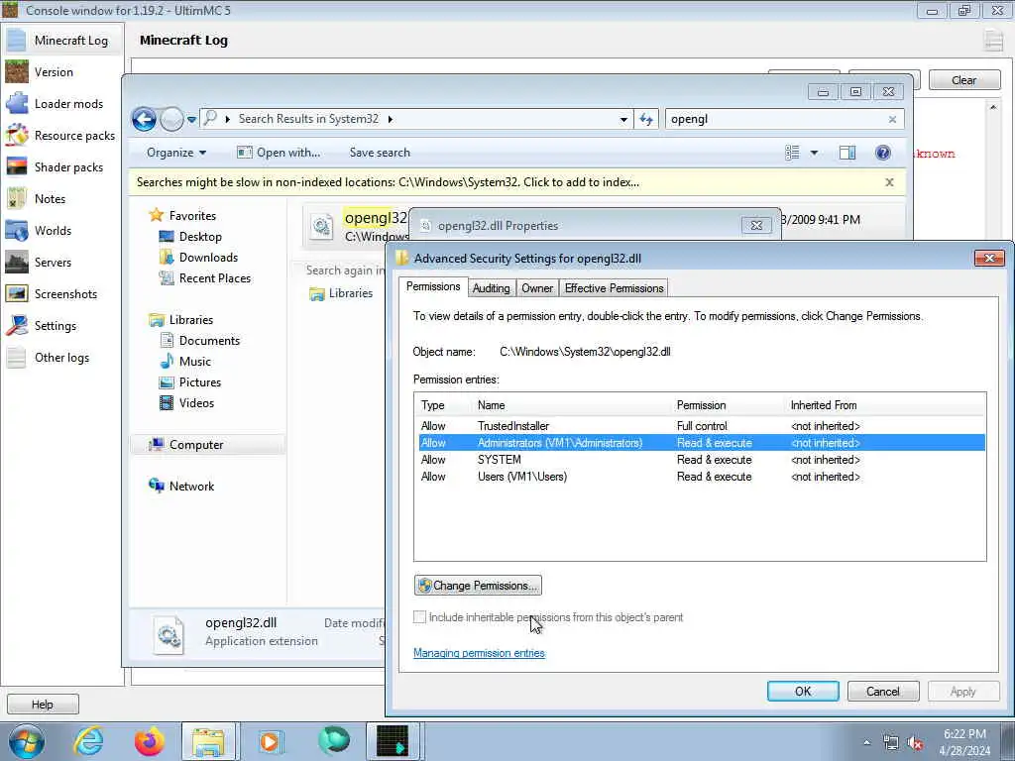Screen dimensions: 1015x761
Task: Open Organize dropdown menu
Action: (x=176, y=153)
